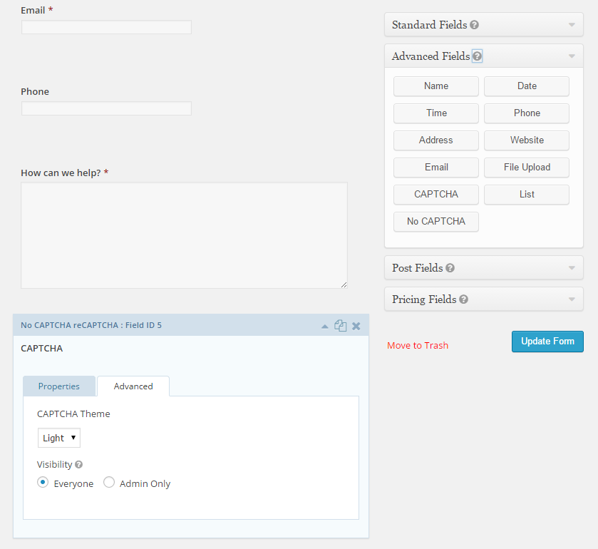Duplicate the No CAPTCHA reCAPTCHA field
This screenshot has height=549, width=598.
(341, 326)
